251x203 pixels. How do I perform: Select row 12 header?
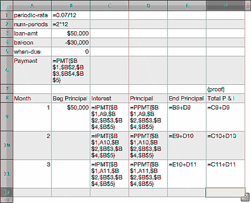[x=6, y=193]
